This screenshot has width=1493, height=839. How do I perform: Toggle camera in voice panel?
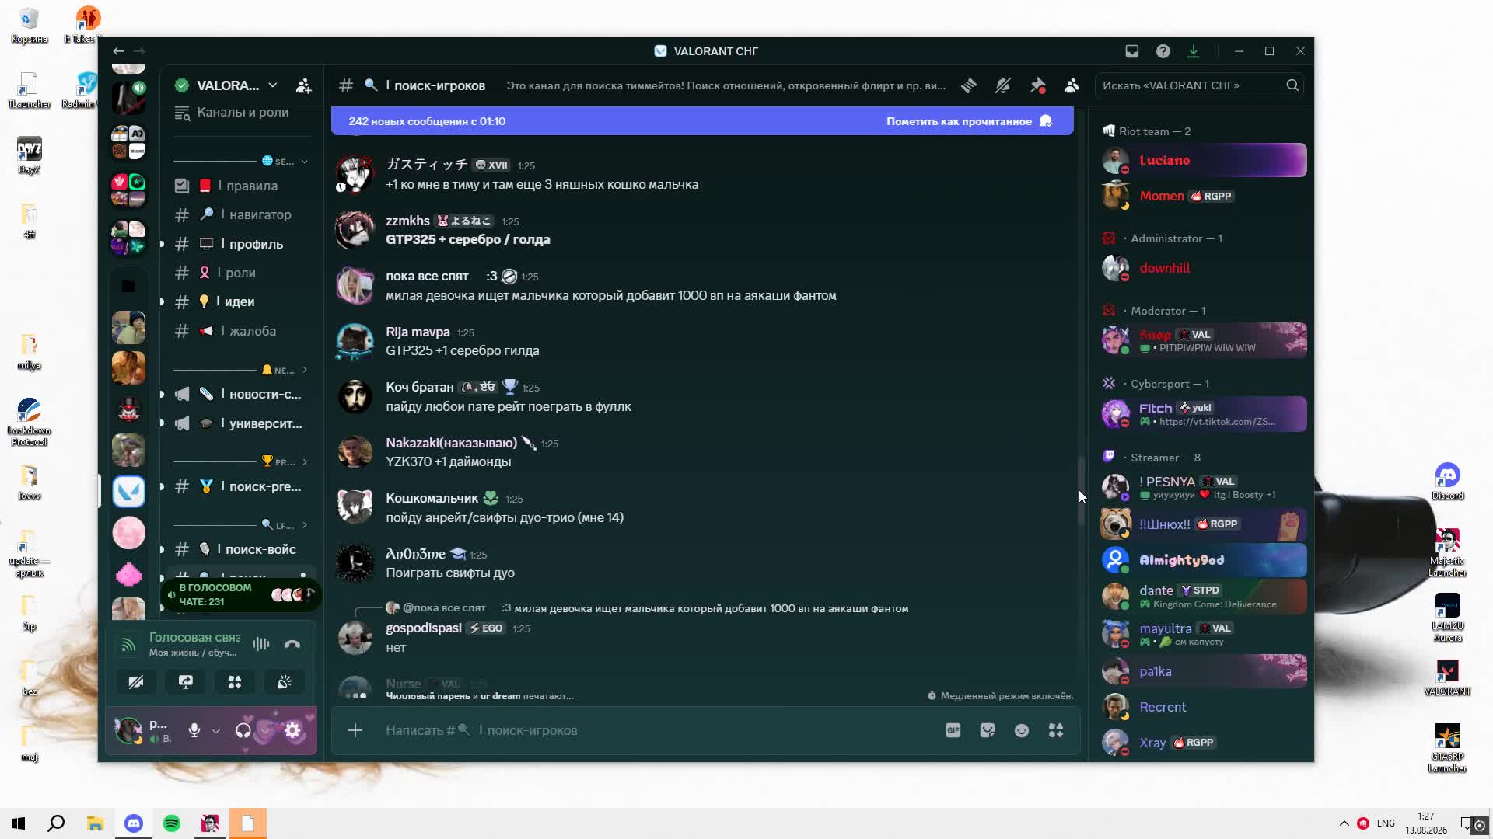(135, 682)
